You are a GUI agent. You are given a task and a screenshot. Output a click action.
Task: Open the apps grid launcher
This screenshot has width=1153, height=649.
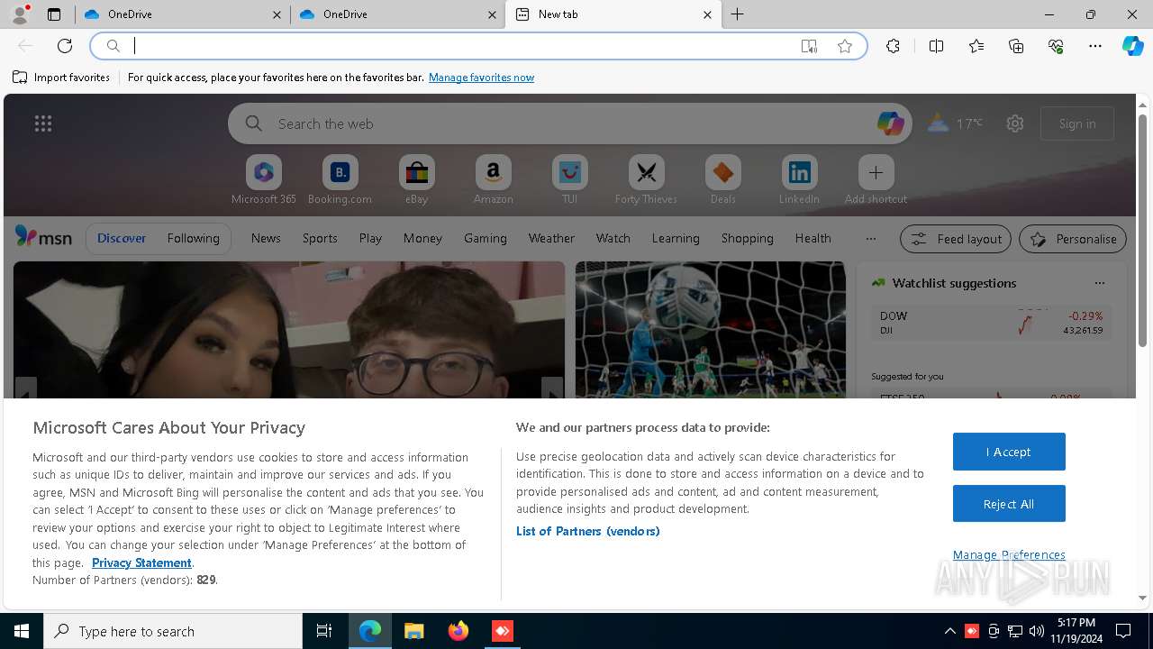[43, 123]
